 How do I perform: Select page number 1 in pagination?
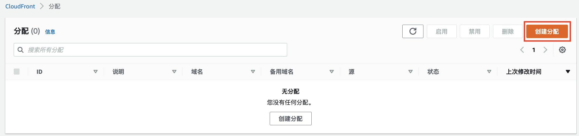[x=534, y=50]
